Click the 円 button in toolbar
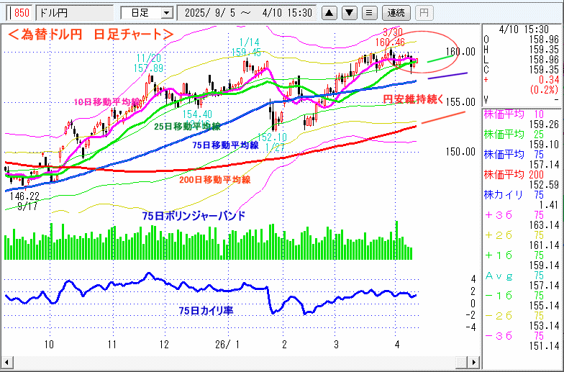 424,12
